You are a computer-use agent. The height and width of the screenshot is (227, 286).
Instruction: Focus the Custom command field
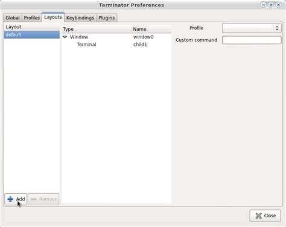(252, 40)
